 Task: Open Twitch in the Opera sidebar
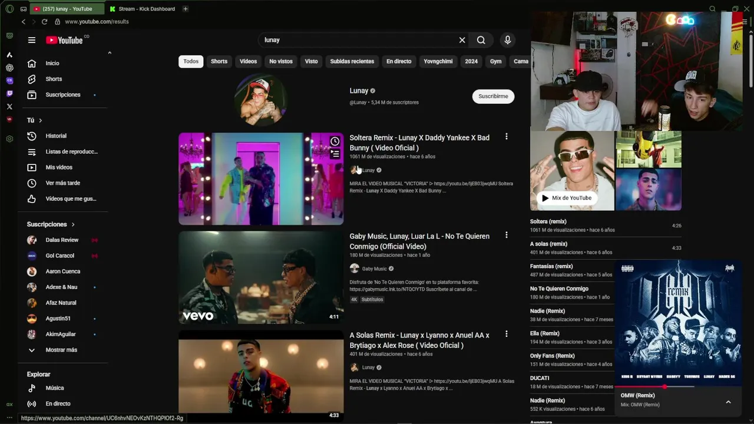pos(9,94)
